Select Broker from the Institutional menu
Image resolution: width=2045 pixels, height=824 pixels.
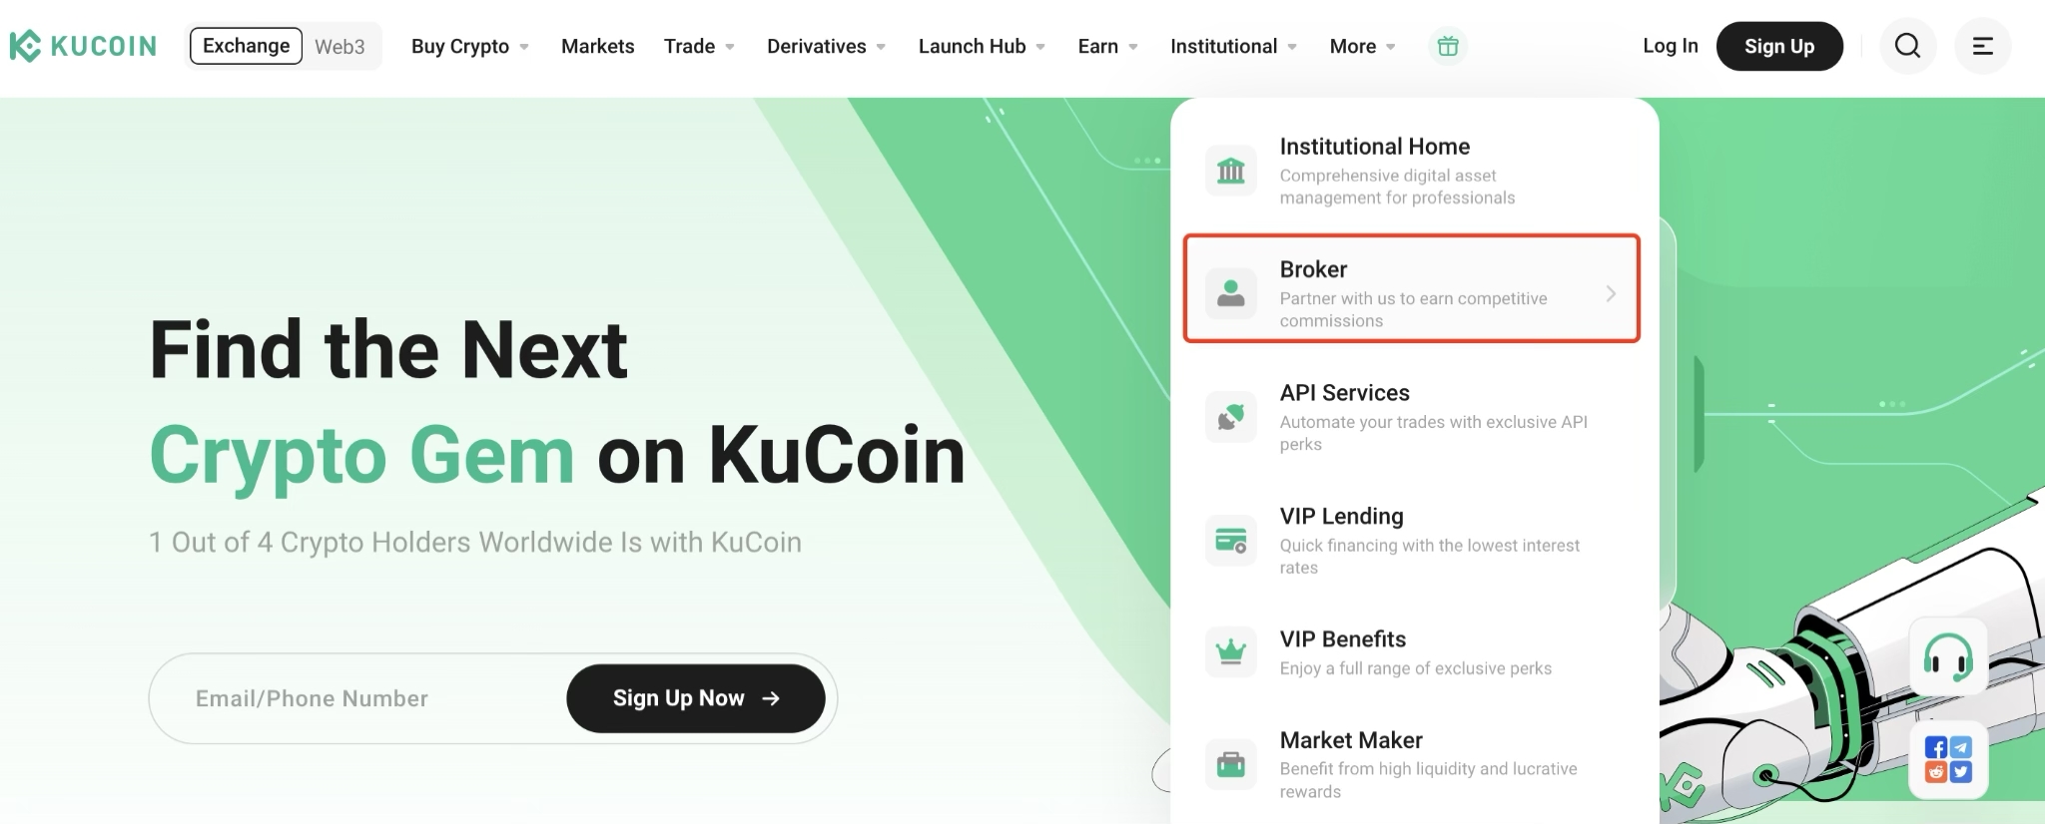coord(1411,289)
